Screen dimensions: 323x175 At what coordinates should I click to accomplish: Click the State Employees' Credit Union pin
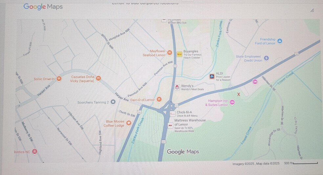(266, 58)
